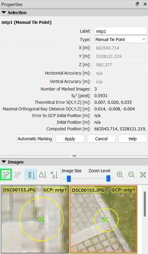Viewport: 148px width, 254px height.
Task: Click the Automatic Marking button
Action: click(35, 139)
